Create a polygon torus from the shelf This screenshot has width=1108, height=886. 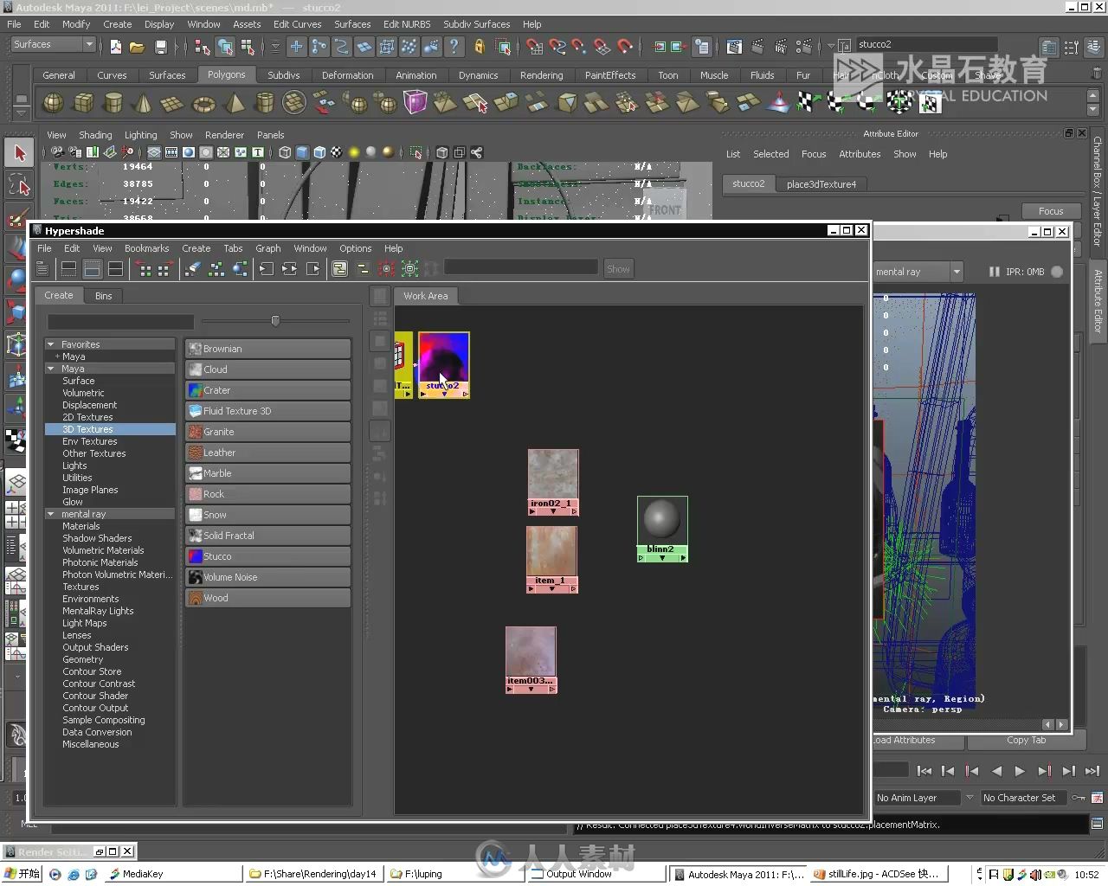pos(203,103)
